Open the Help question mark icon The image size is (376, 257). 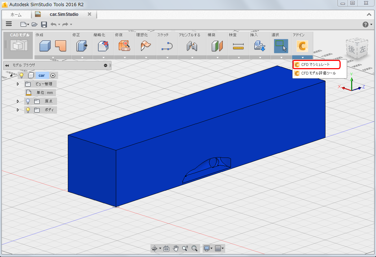click(x=366, y=24)
